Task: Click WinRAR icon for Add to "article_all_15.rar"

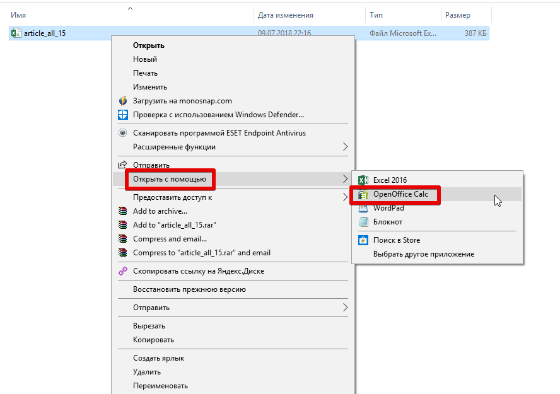Action: click(x=123, y=225)
